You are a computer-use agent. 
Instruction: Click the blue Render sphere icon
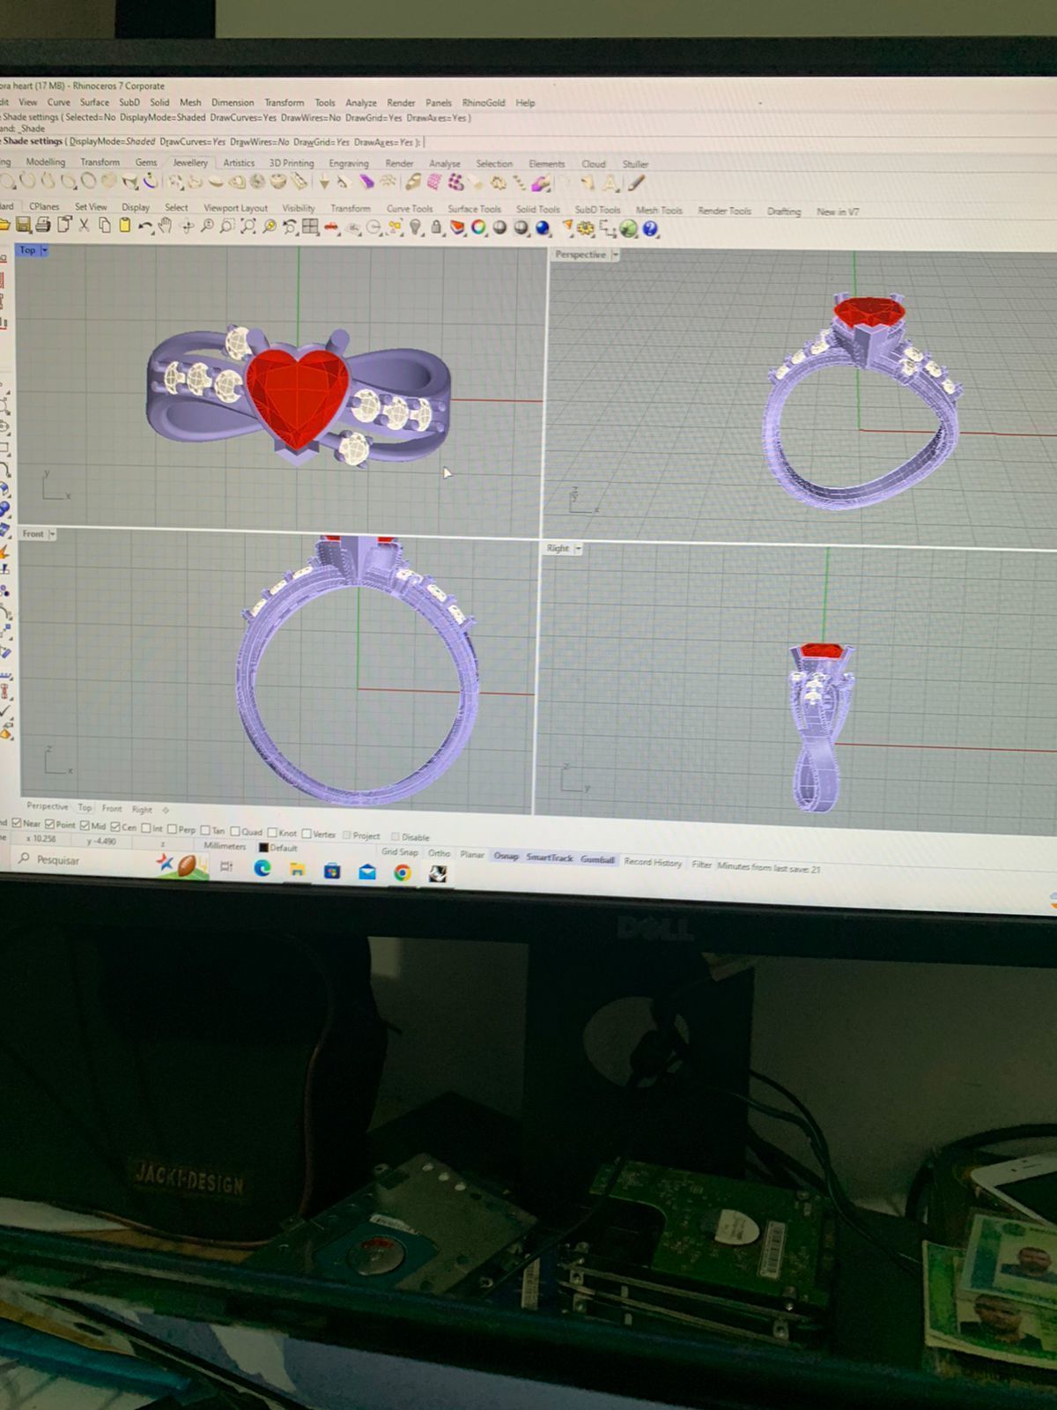click(x=542, y=228)
